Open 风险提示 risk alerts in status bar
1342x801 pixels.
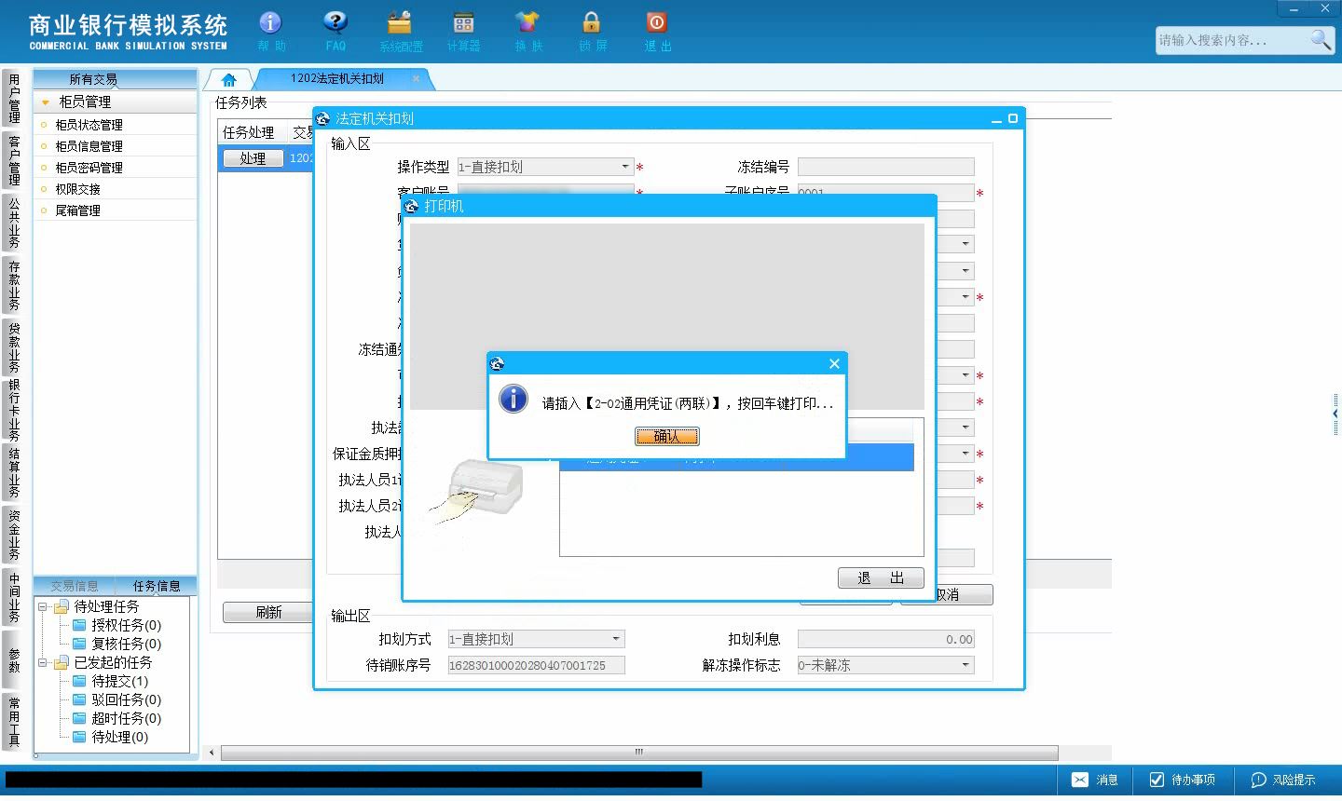(1283, 780)
